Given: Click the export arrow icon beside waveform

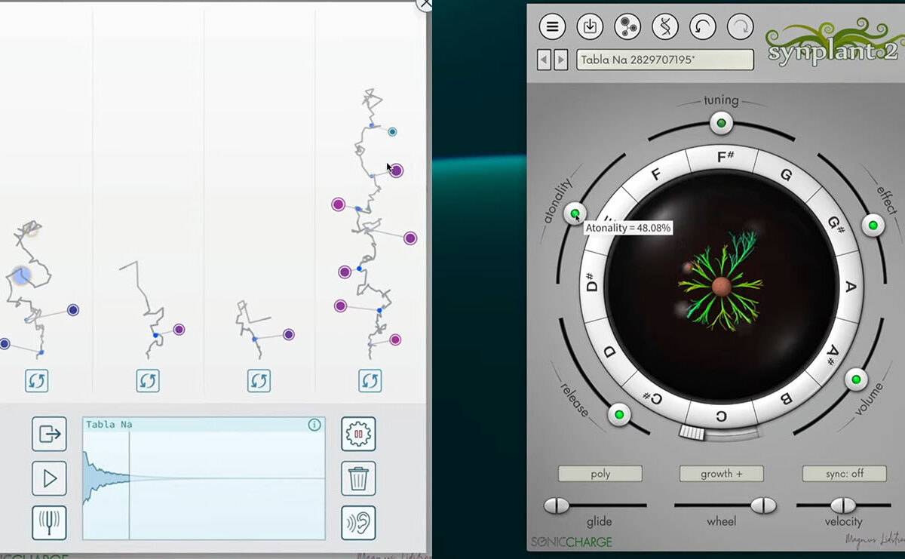Looking at the screenshot, I should 49,434.
